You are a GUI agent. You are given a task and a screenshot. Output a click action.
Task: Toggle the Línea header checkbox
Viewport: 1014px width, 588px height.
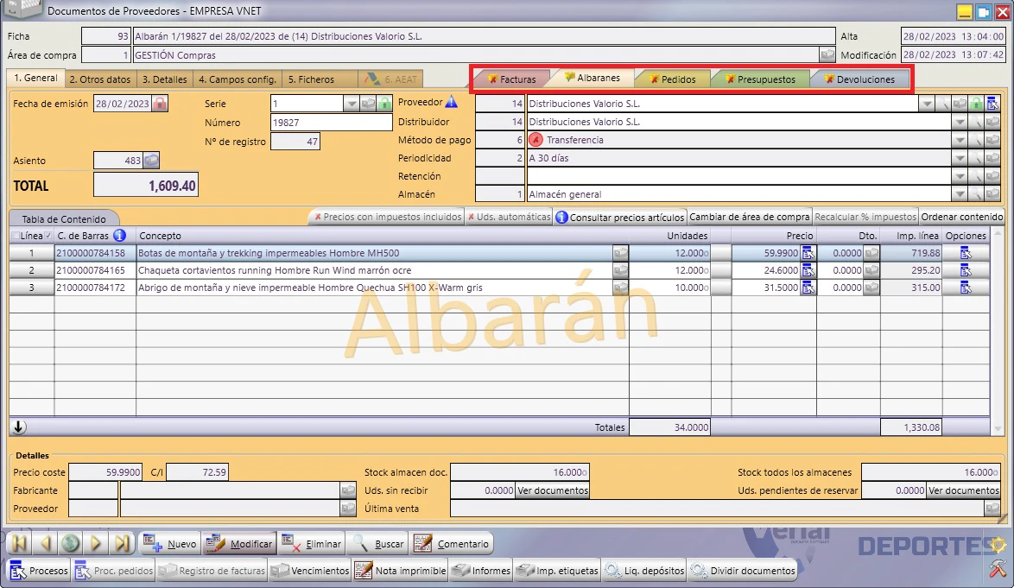click(x=16, y=236)
